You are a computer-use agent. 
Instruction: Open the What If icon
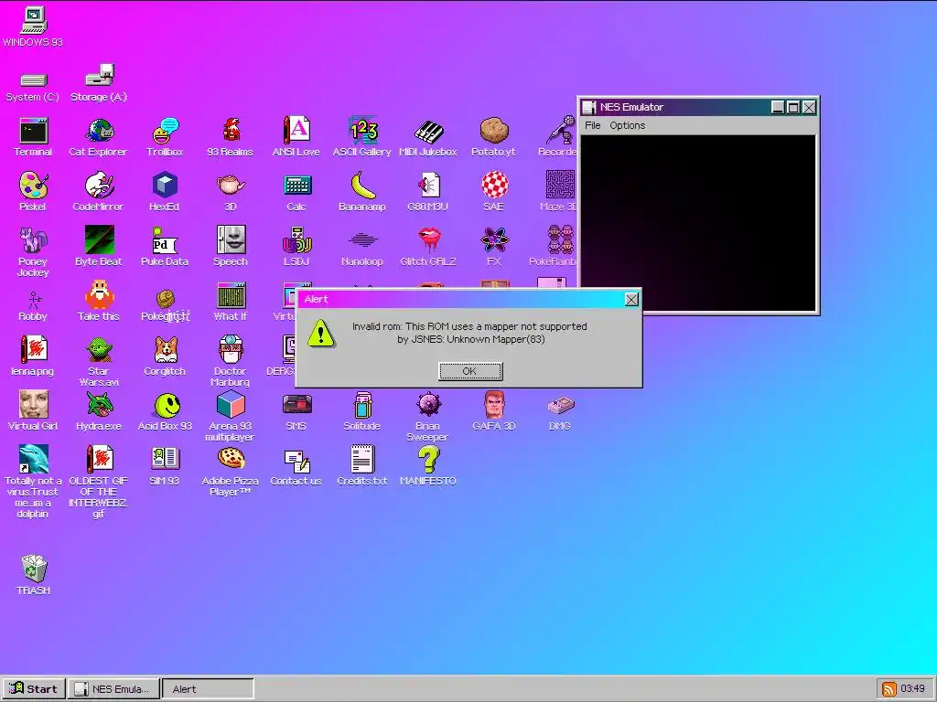click(231, 295)
